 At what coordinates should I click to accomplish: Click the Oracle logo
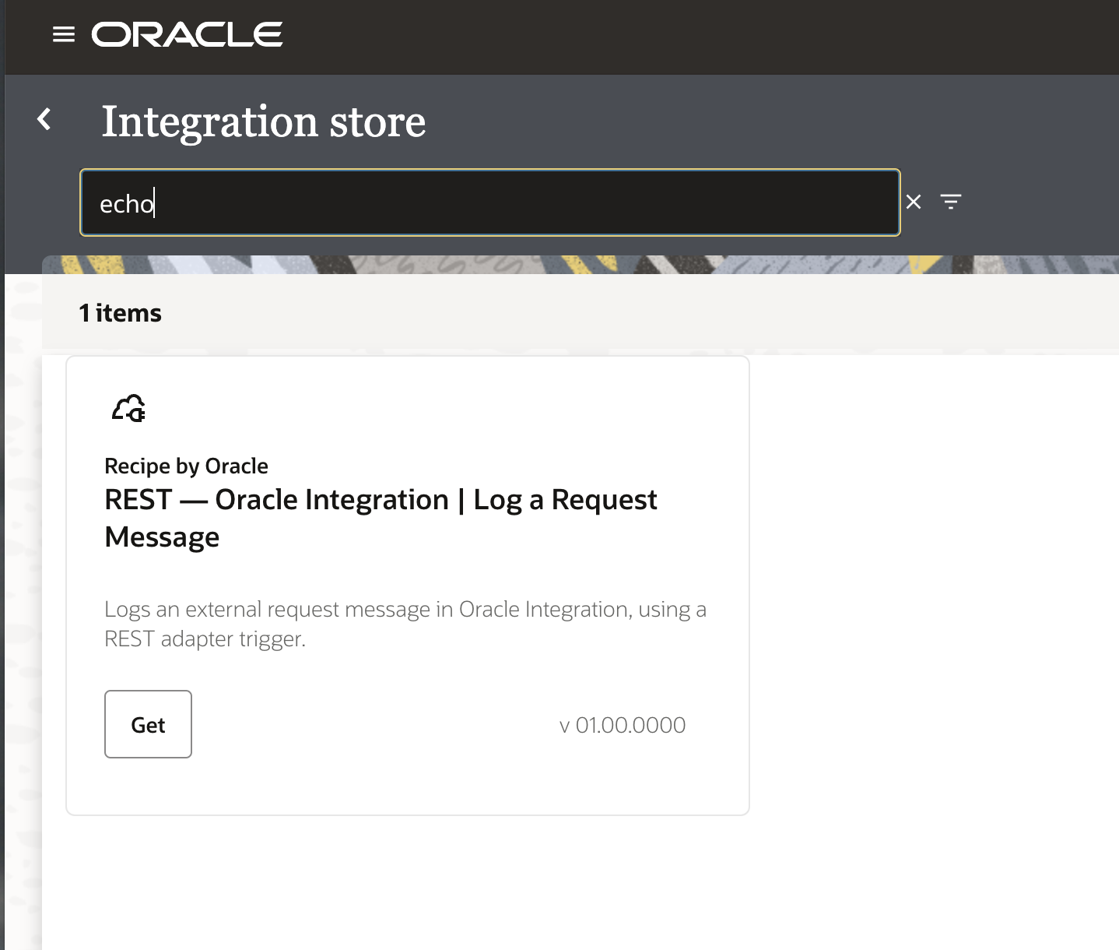coord(187,34)
